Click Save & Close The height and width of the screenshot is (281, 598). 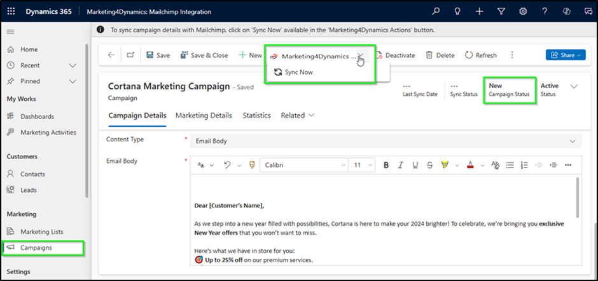204,55
